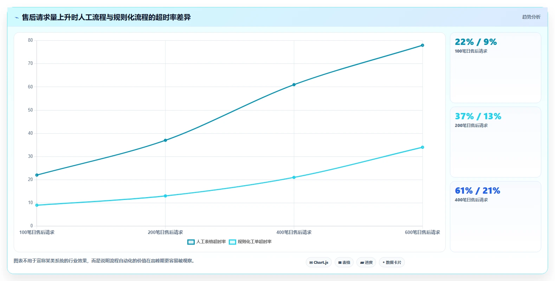Click the 200笔日售后请求 caption in the second card

coord(471,126)
